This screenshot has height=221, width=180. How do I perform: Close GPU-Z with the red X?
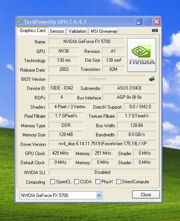tap(156, 22)
